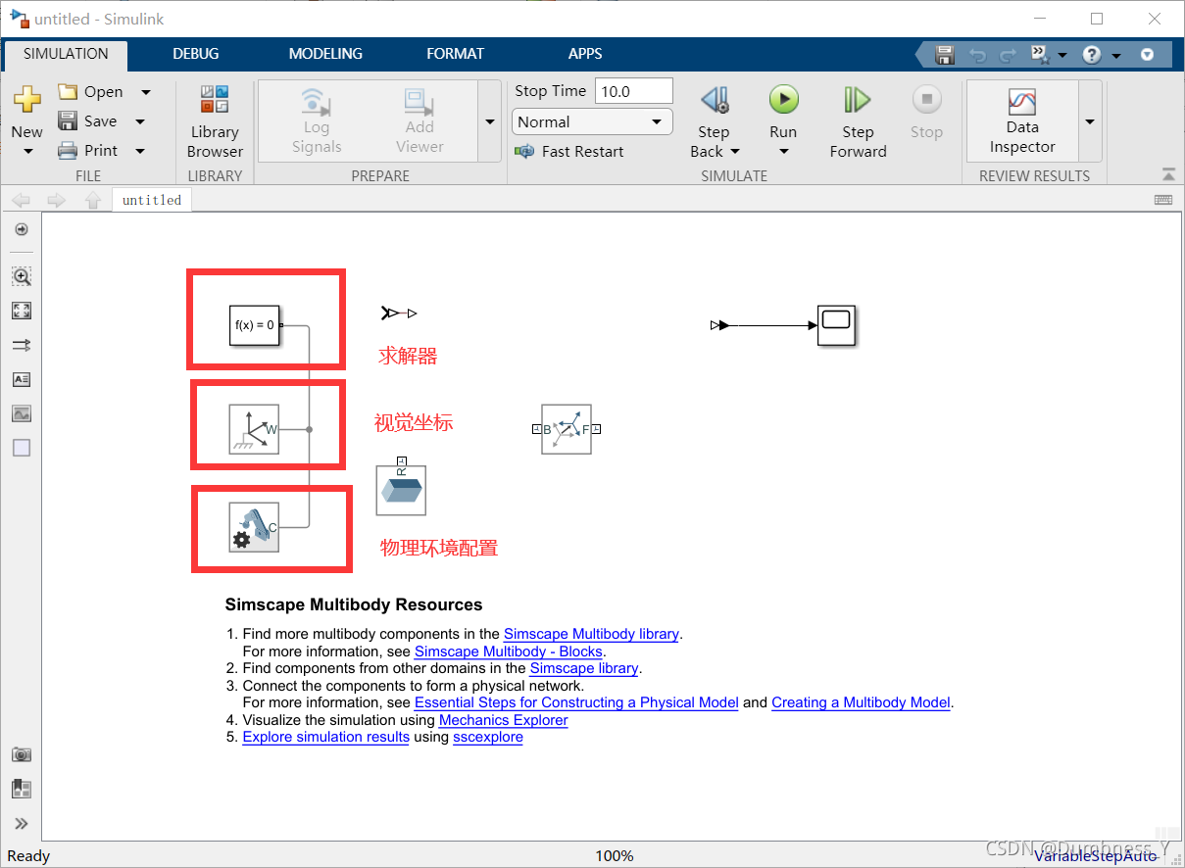
Task: Edit the Stop Time field
Action: [x=634, y=91]
